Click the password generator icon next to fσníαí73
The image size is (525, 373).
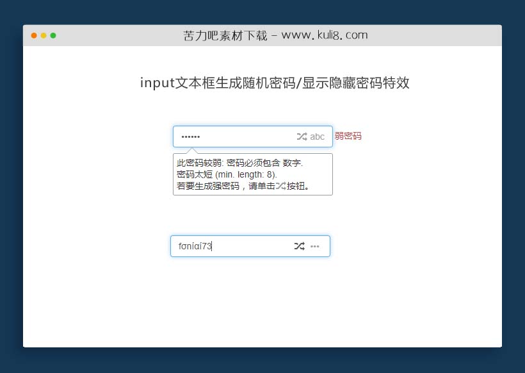[299, 246]
